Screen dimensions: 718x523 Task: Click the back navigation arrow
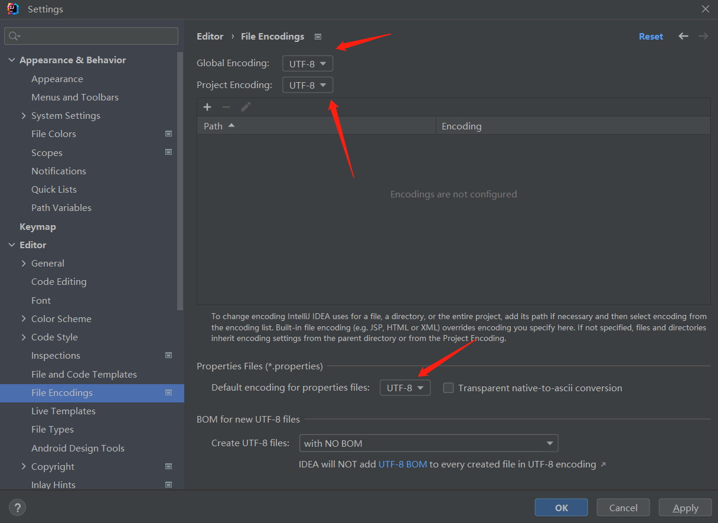(683, 36)
